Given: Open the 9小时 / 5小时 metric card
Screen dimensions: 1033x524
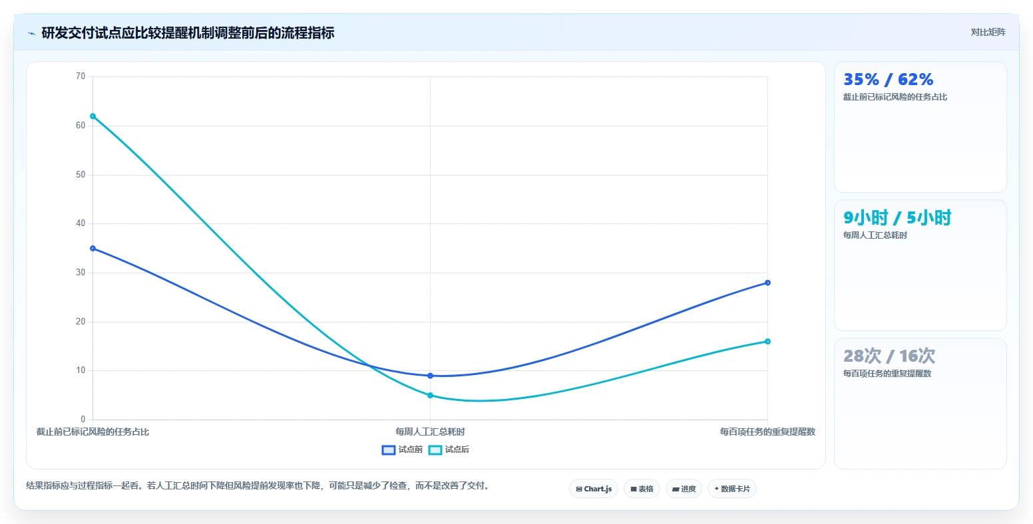Looking at the screenshot, I should pos(920,265).
